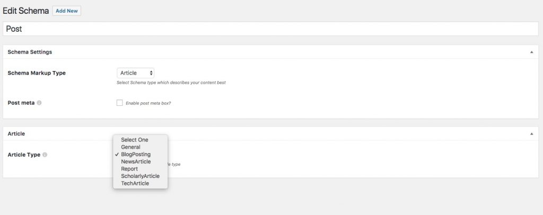The image size is (543, 215).
Task: Click the Article Type info icon
Action: click(x=45, y=155)
